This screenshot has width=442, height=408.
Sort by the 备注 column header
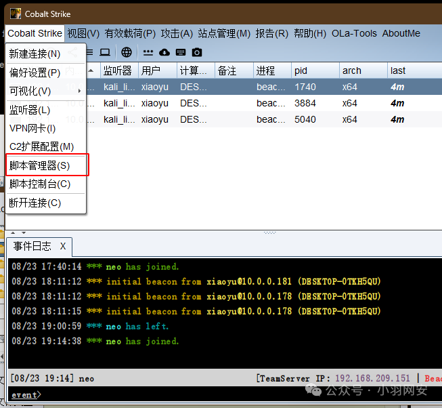(x=234, y=70)
